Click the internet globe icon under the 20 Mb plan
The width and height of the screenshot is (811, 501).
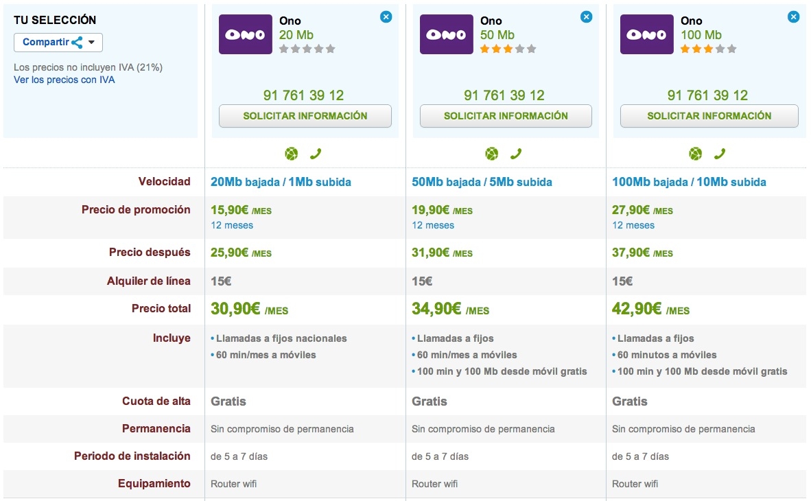[291, 154]
